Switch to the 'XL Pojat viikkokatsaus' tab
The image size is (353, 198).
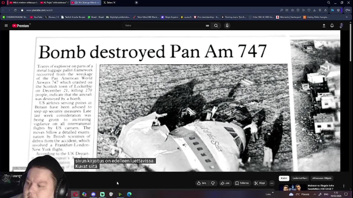click(54, 2)
